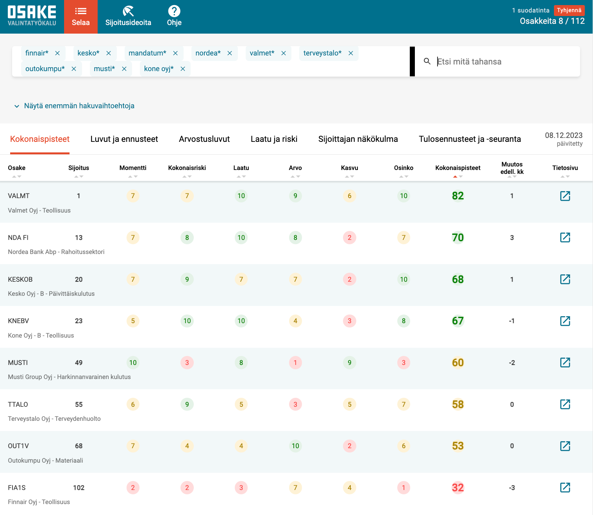This screenshot has width=593, height=515.
Task: Click the 1 suodatinta filter count
Action: (530, 10)
